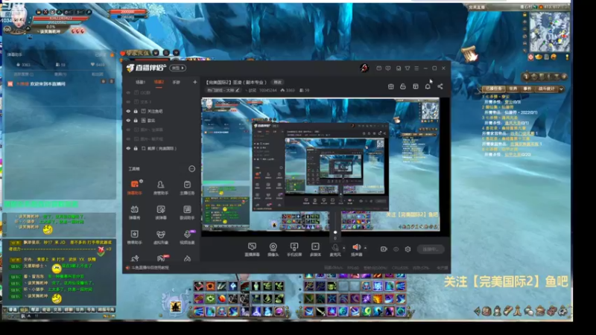The height and width of the screenshot is (335, 596).
Task: Show the hidden 图片-全屏幕 source
Action: (128, 130)
